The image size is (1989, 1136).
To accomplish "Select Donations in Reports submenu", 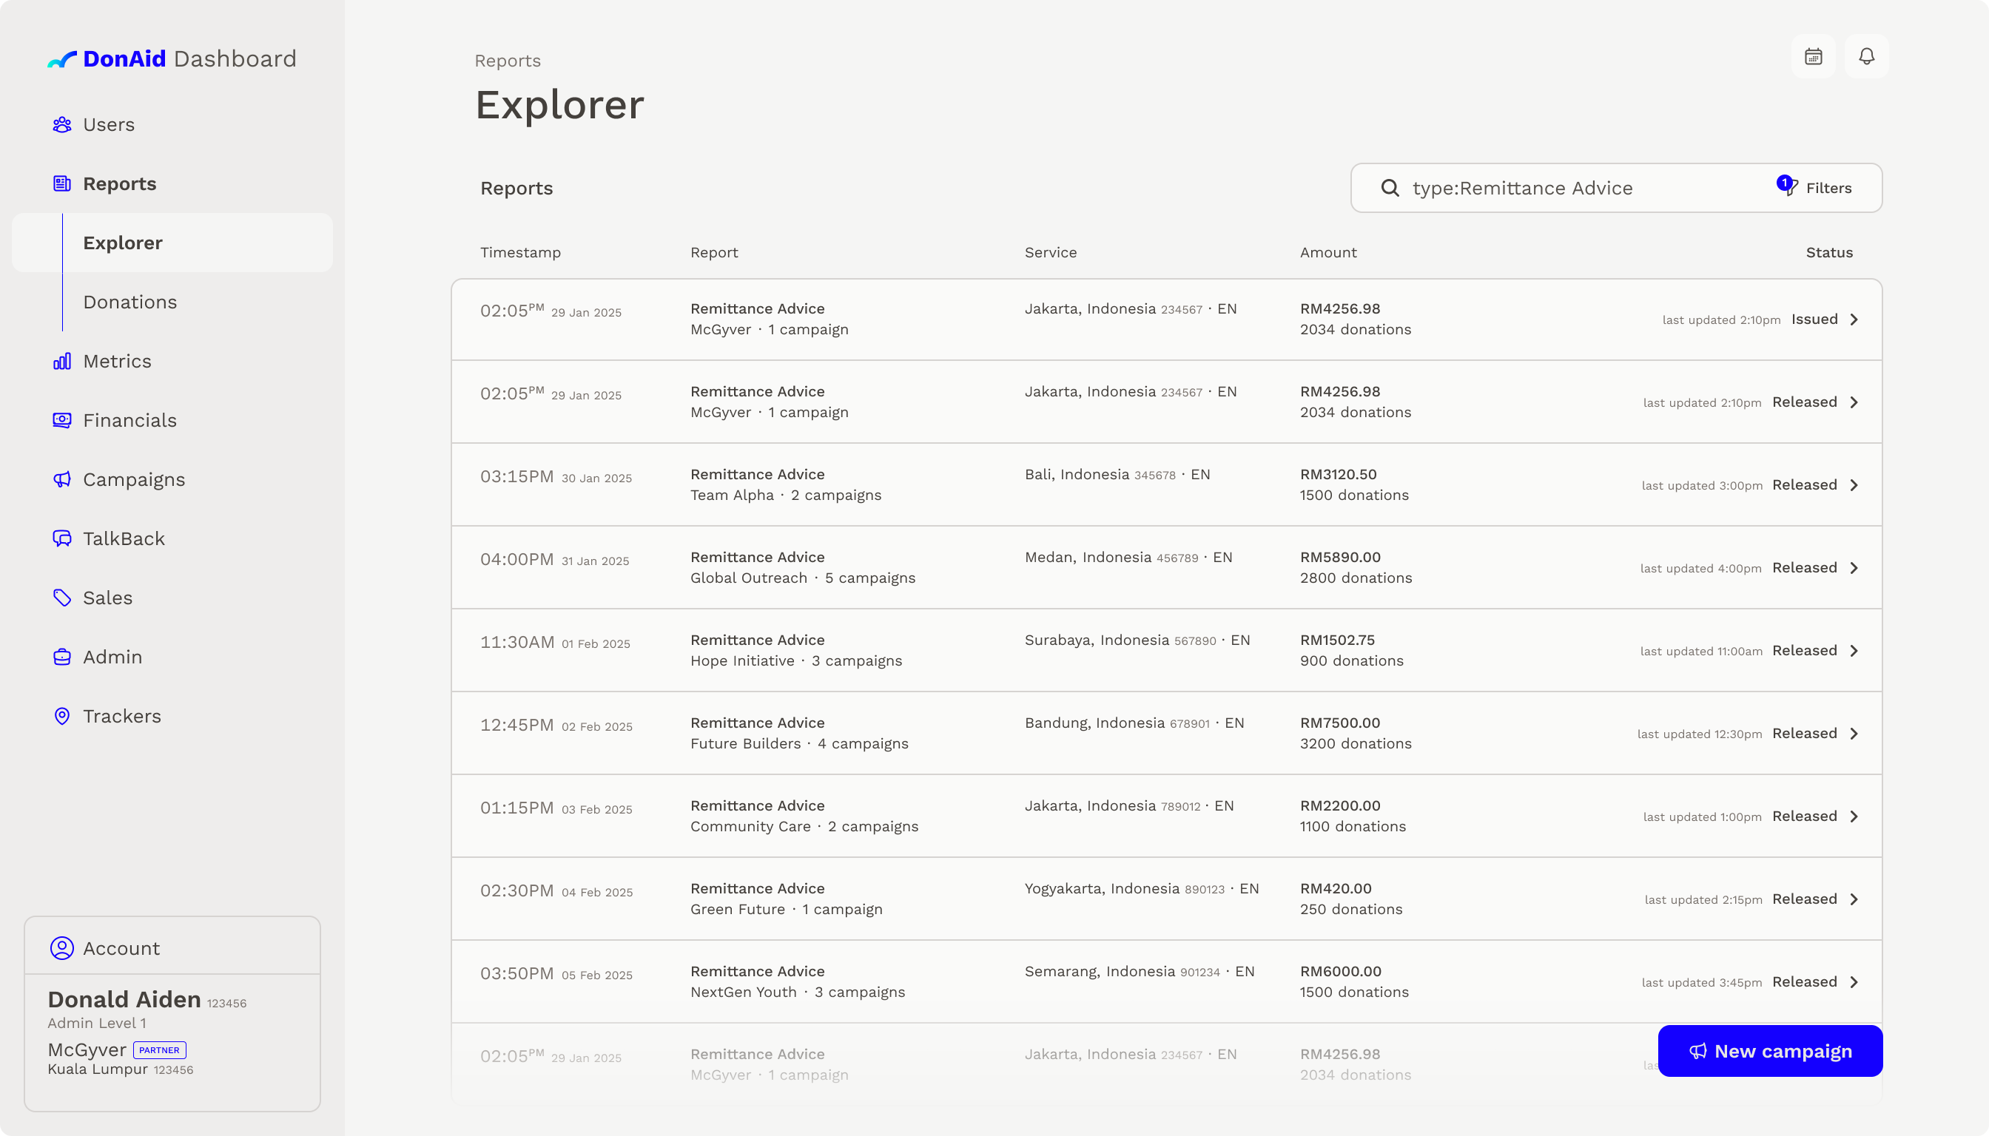I will [129, 302].
